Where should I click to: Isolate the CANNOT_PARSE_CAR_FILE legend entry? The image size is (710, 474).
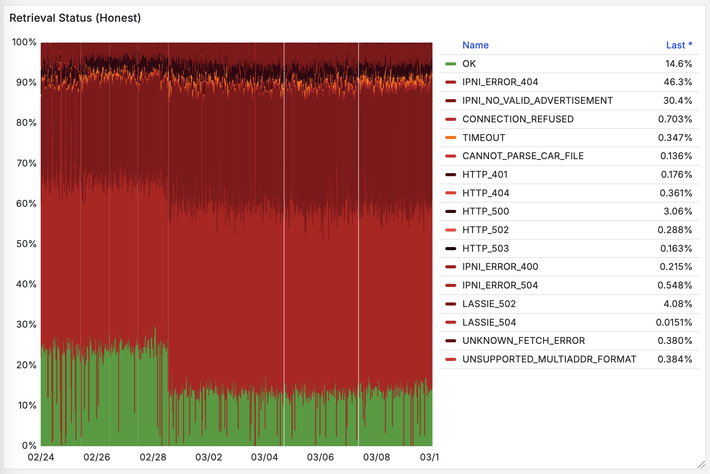tap(523, 156)
